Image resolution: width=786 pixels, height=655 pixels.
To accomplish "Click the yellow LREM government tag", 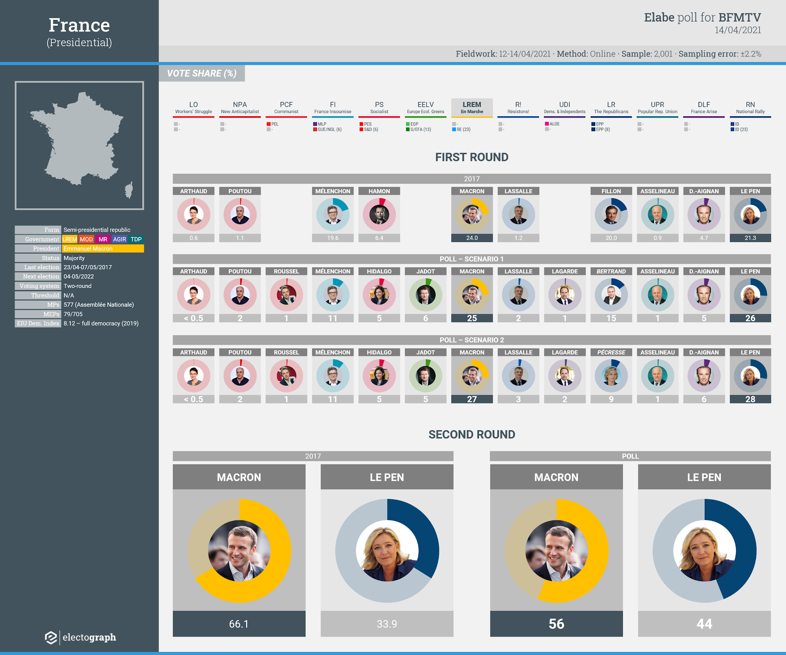I will tap(70, 239).
